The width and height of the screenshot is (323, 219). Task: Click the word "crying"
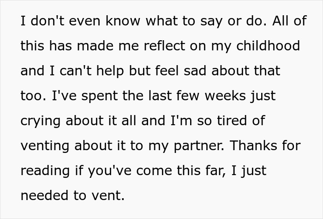[40, 122]
